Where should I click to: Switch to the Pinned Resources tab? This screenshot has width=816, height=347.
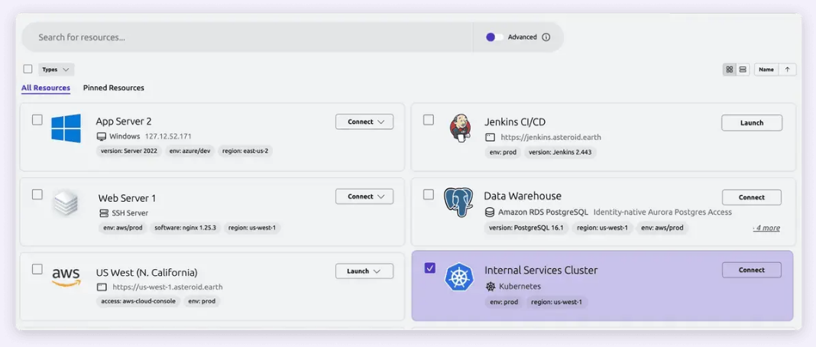pos(113,88)
